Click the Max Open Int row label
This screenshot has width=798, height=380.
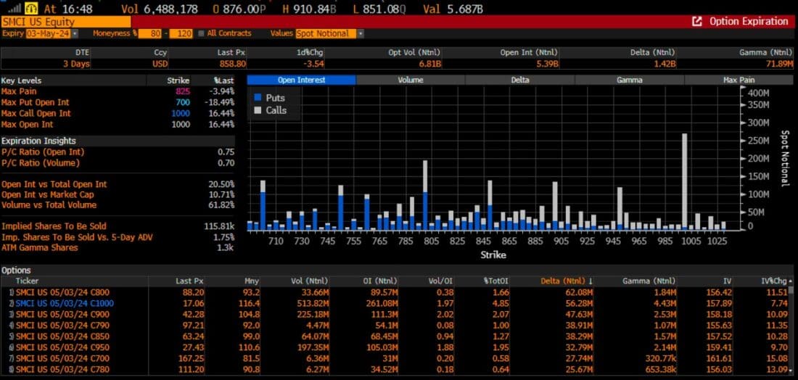(x=27, y=125)
